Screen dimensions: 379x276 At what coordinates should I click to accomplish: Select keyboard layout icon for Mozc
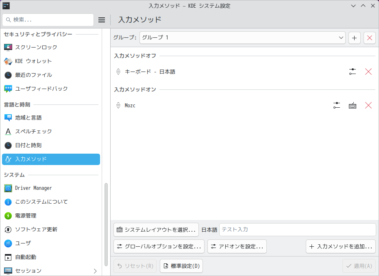click(x=353, y=105)
